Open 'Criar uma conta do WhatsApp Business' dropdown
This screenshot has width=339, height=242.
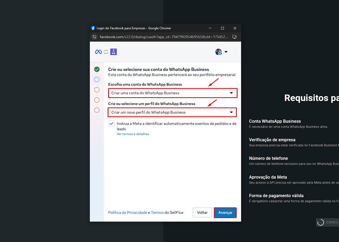click(x=172, y=93)
